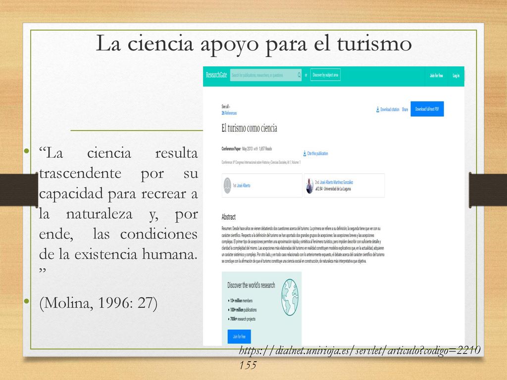This screenshot has width=507, height=380.
Task: Click Download full-text PDF button
Action: point(427,109)
